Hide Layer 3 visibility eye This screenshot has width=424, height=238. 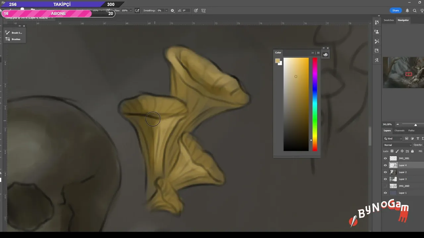tap(385, 179)
